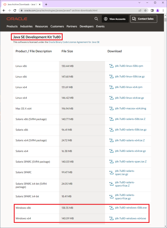
Task: Download jdk-7u80-solaris-sparcv9.tar.Z link
Action: pyautogui.click(x=125, y=184)
